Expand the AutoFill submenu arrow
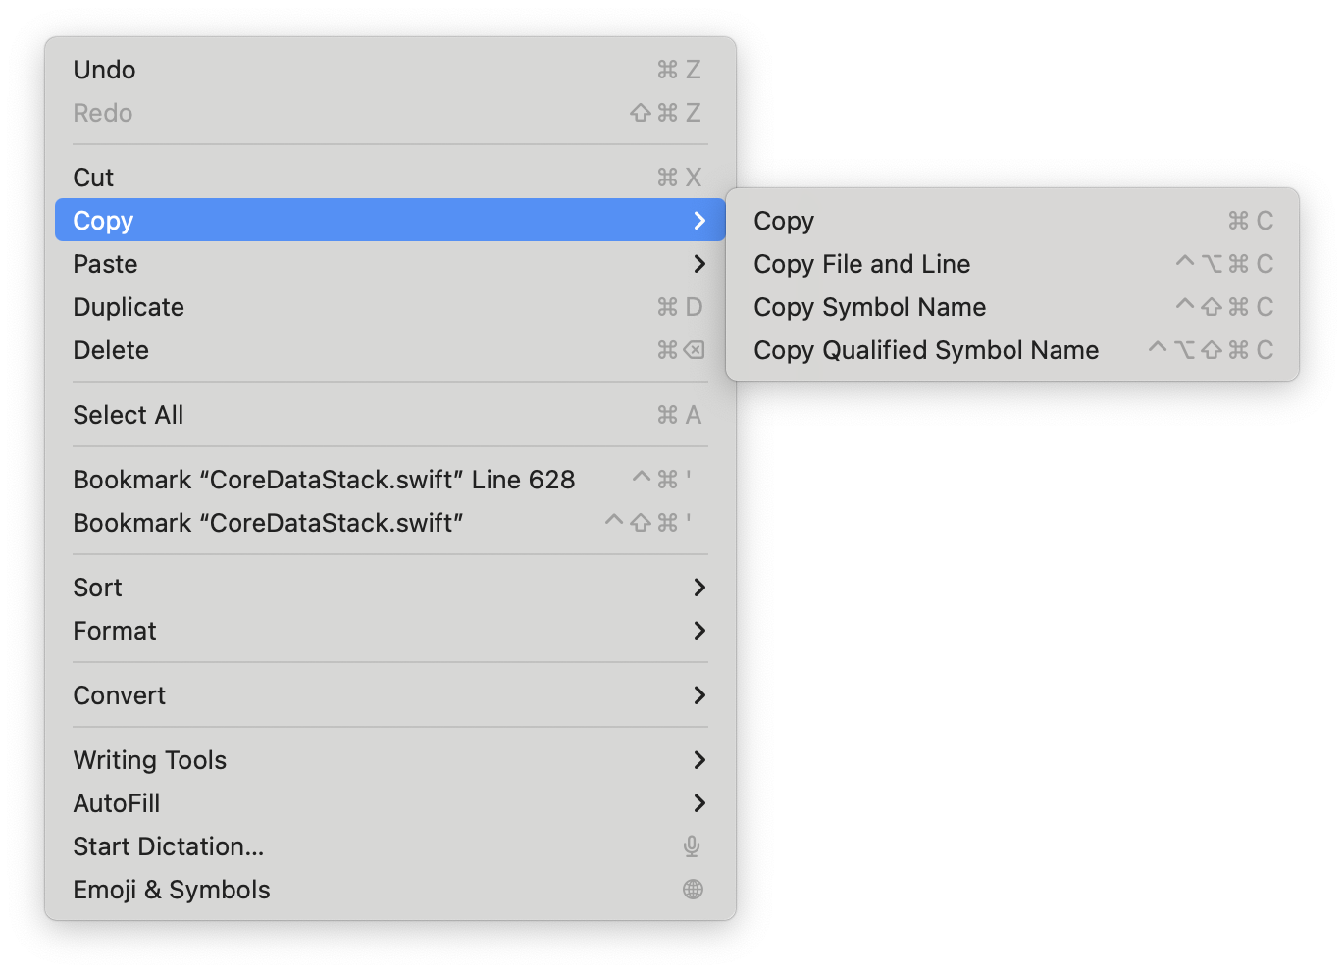This screenshot has height=973, width=1344. click(x=698, y=803)
